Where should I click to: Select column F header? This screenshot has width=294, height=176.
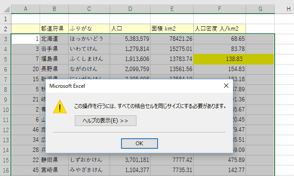[x=220, y=9]
